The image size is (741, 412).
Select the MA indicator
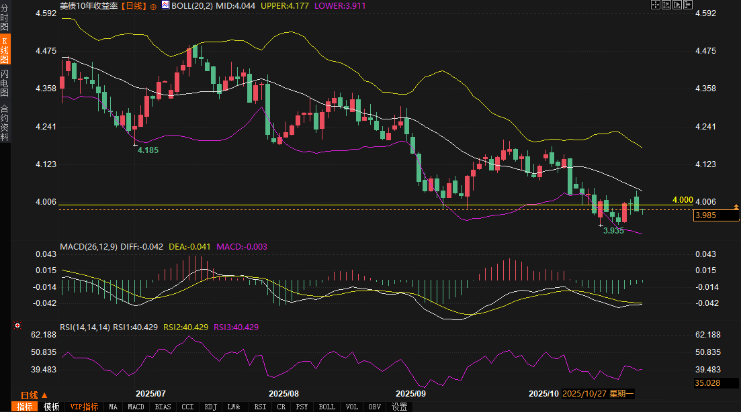point(113,407)
